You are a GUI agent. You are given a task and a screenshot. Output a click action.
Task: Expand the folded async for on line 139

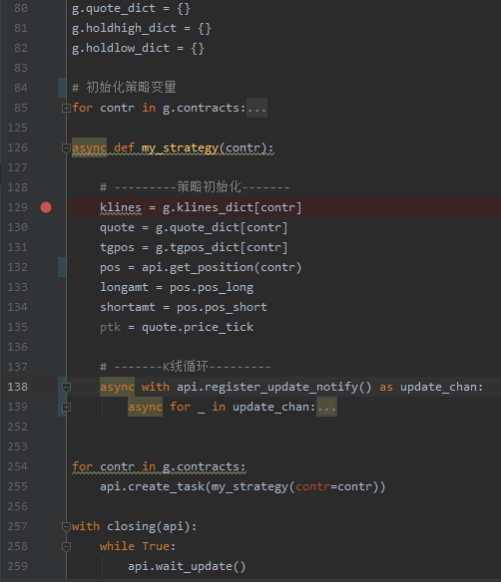click(x=66, y=408)
